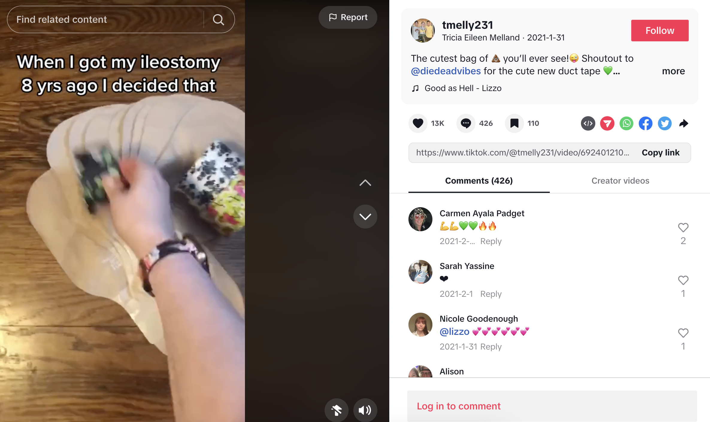Viewport: 710px width, 422px height.
Task: Toggle the autoscroll button
Action: 337,410
